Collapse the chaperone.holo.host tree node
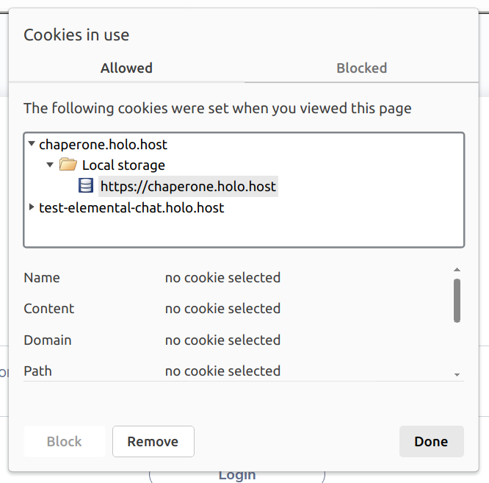 pyautogui.click(x=32, y=144)
